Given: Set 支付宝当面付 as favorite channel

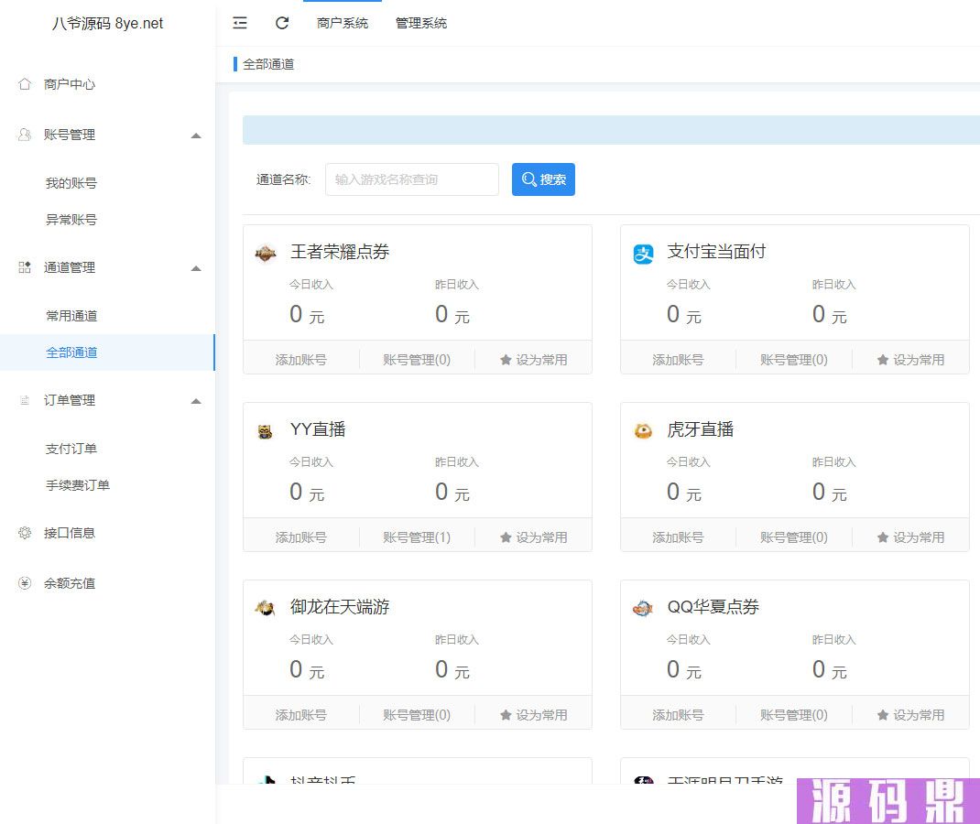Looking at the screenshot, I should click(910, 360).
